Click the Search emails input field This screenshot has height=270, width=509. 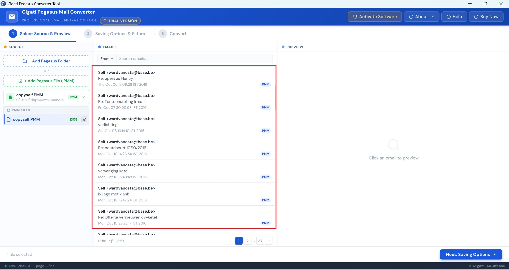pyautogui.click(x=195, y=59)
